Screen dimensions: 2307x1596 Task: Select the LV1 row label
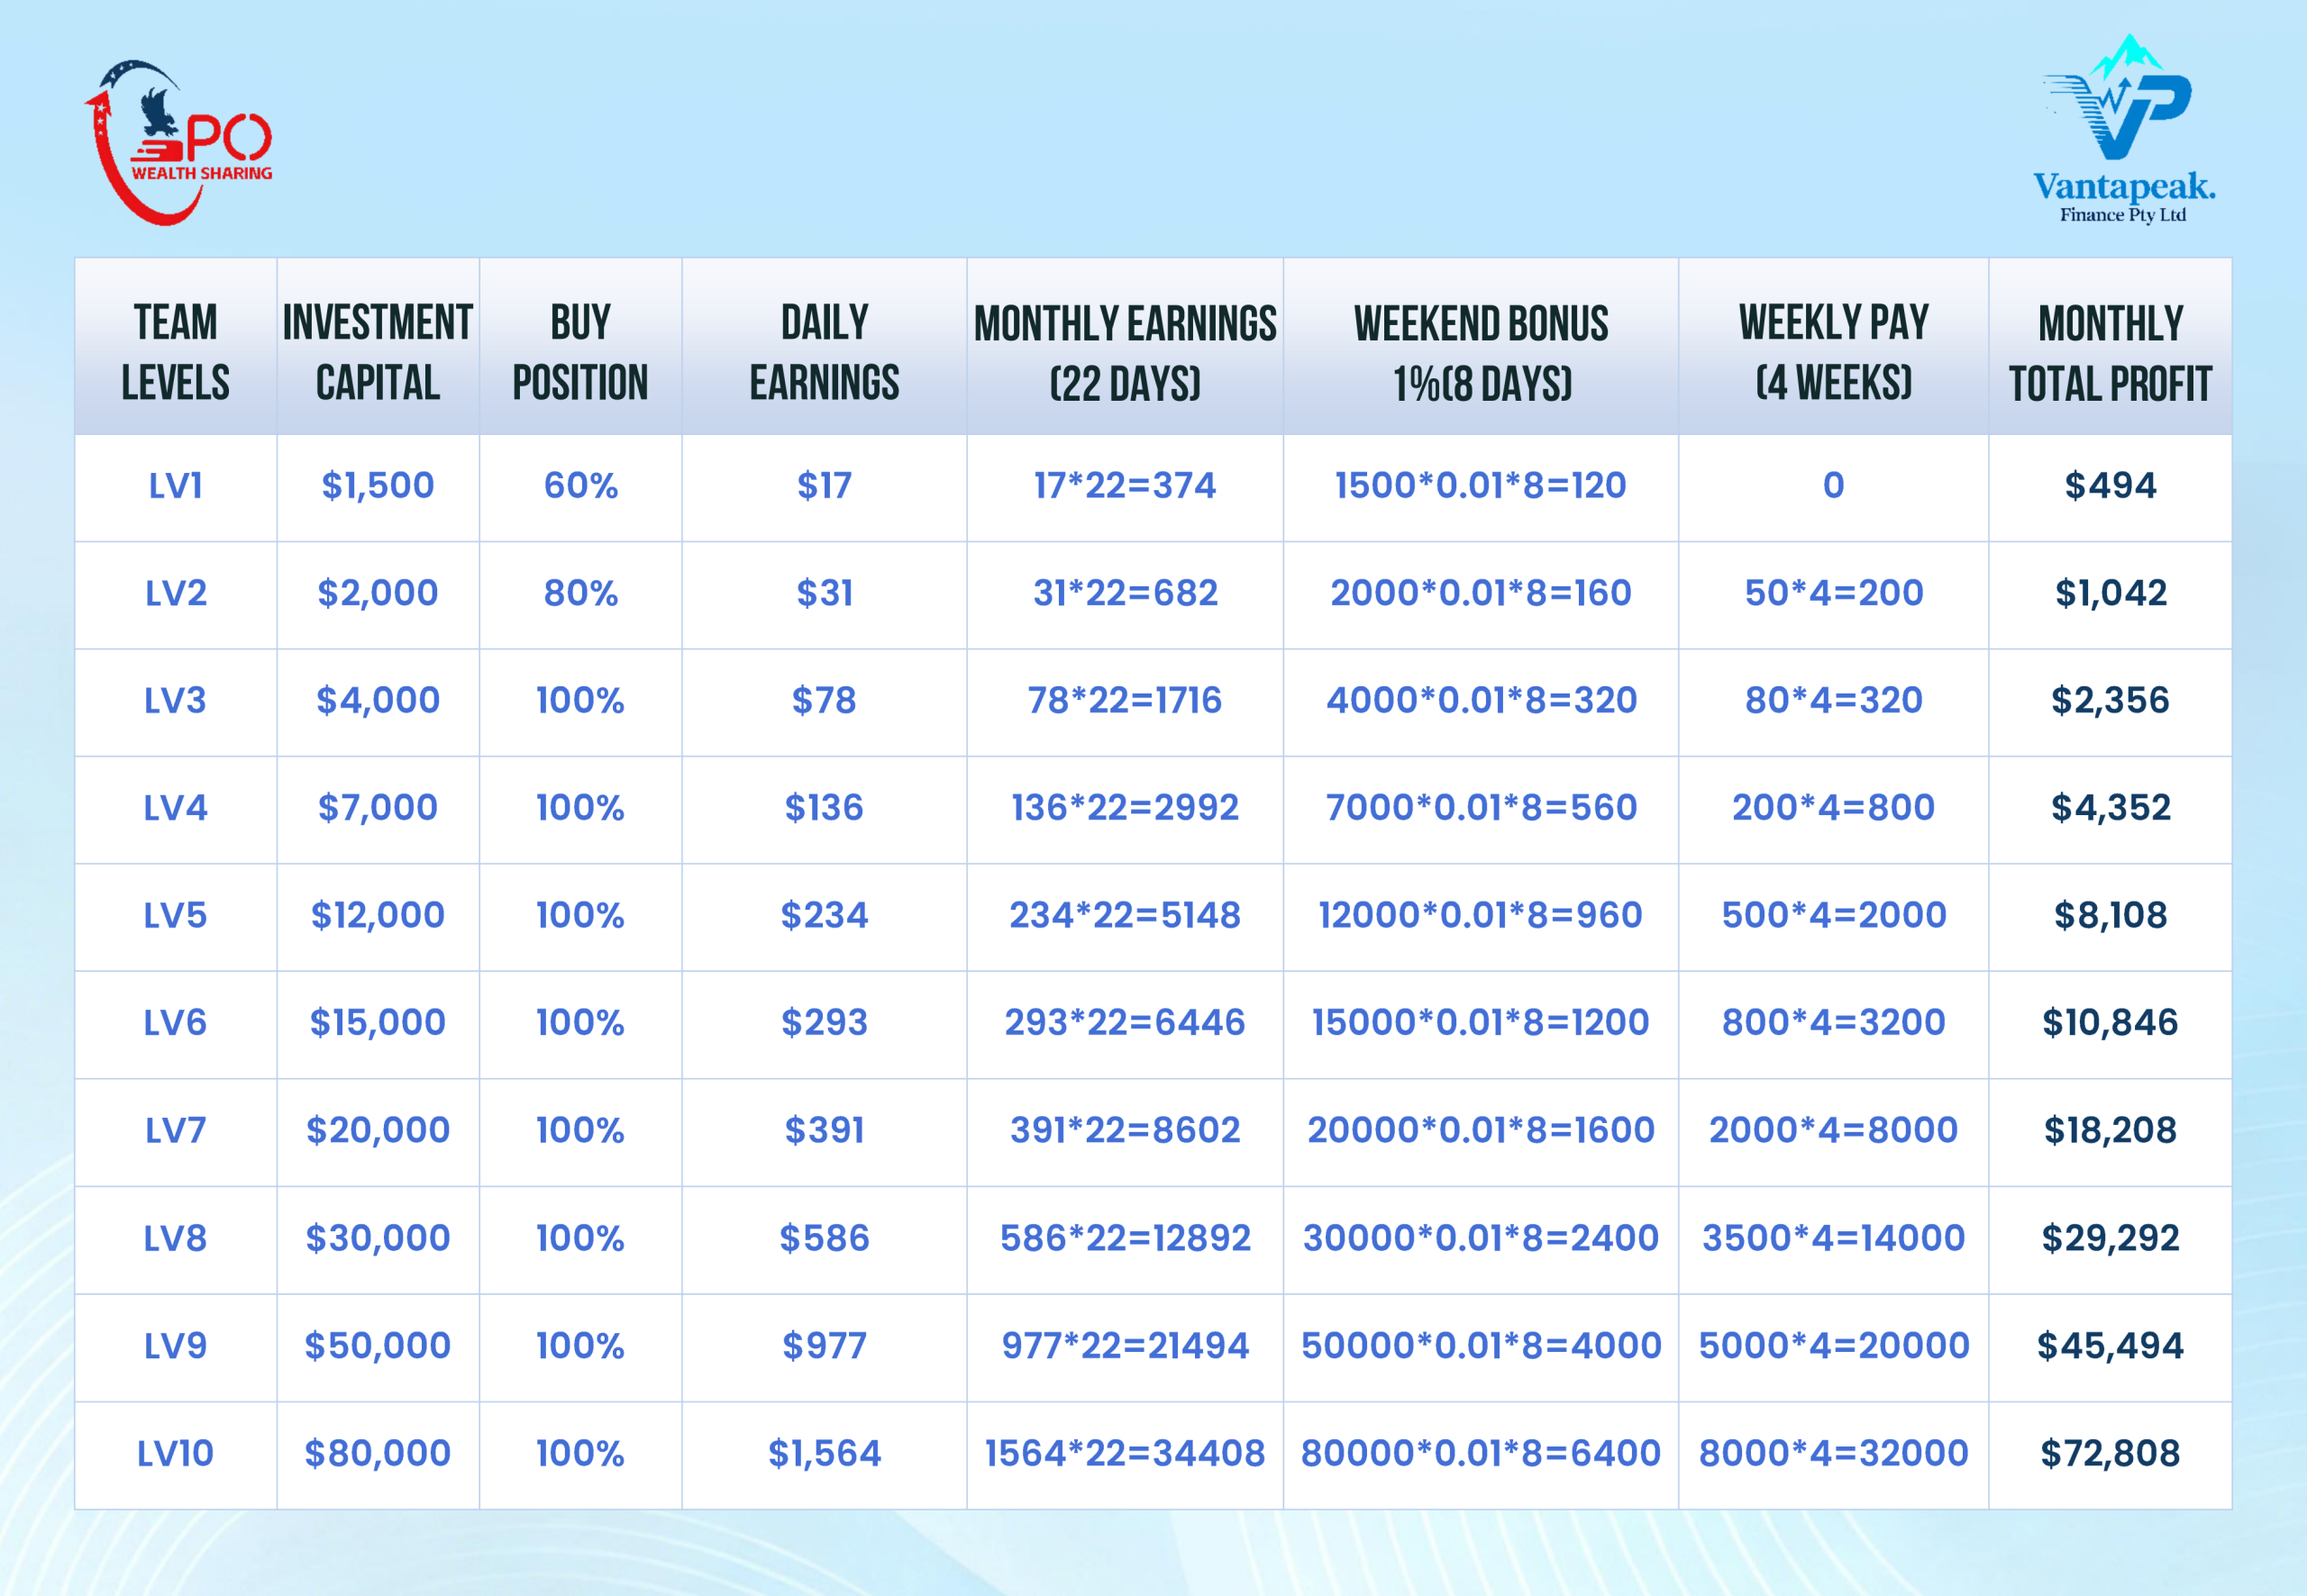(175, 486)
